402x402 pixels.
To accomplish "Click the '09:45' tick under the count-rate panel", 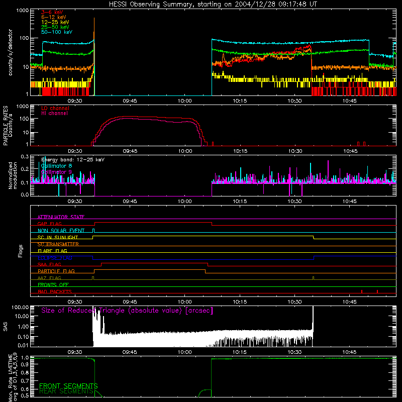I will (130, 101).
